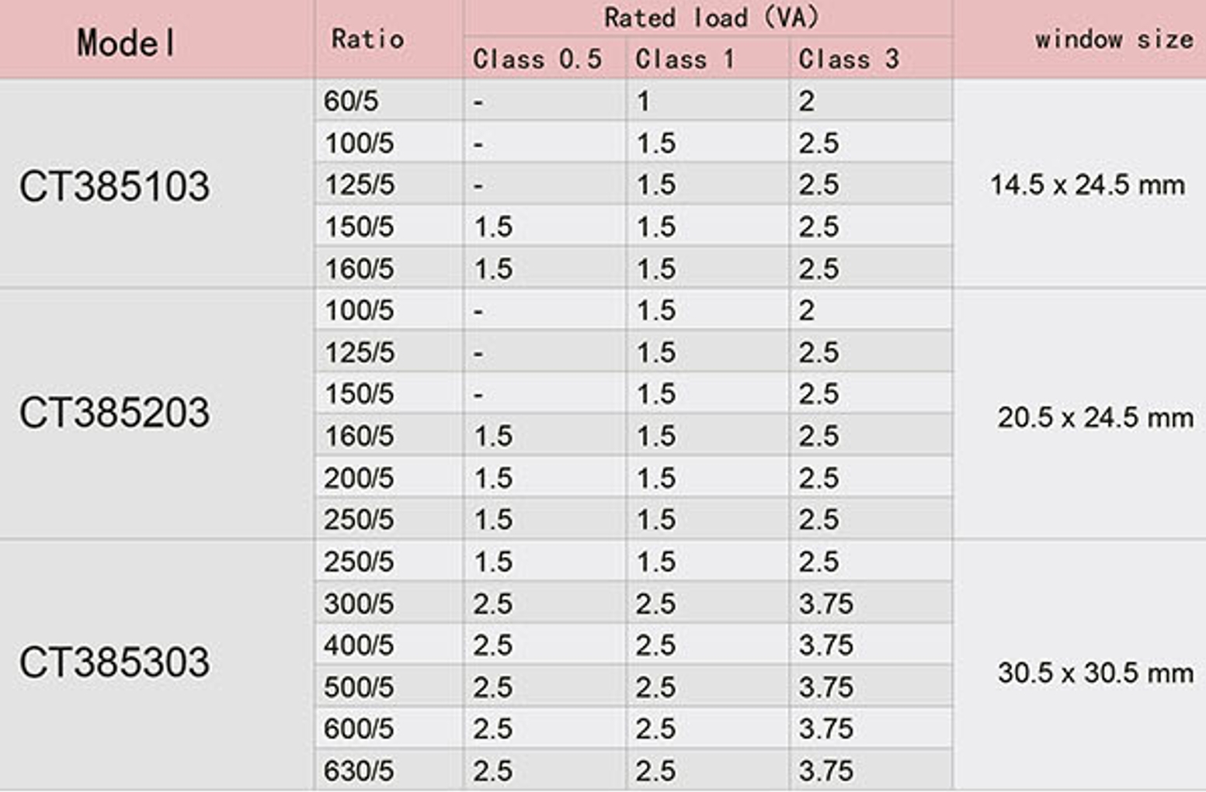Select the "Class 0.5" subheader
The image size is (1206, 792).
pos(537,59)
